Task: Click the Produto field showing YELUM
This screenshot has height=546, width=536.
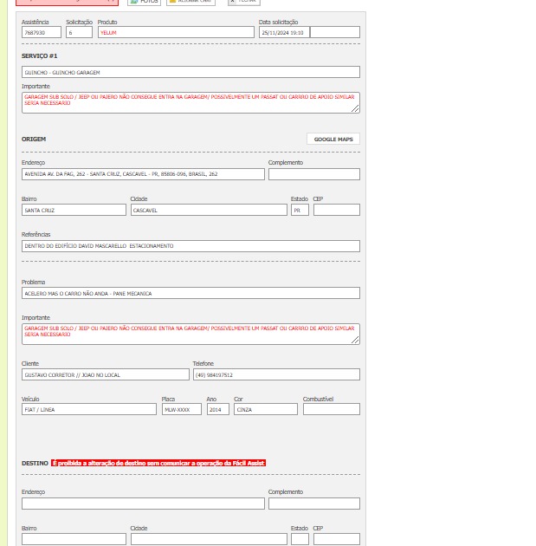Action: click(176, 32)
